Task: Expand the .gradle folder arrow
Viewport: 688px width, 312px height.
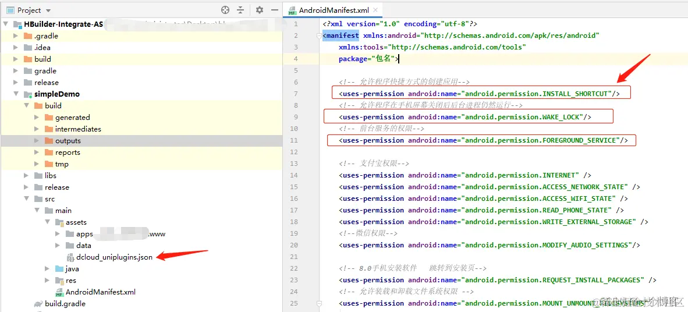Action: pos(16,36)
